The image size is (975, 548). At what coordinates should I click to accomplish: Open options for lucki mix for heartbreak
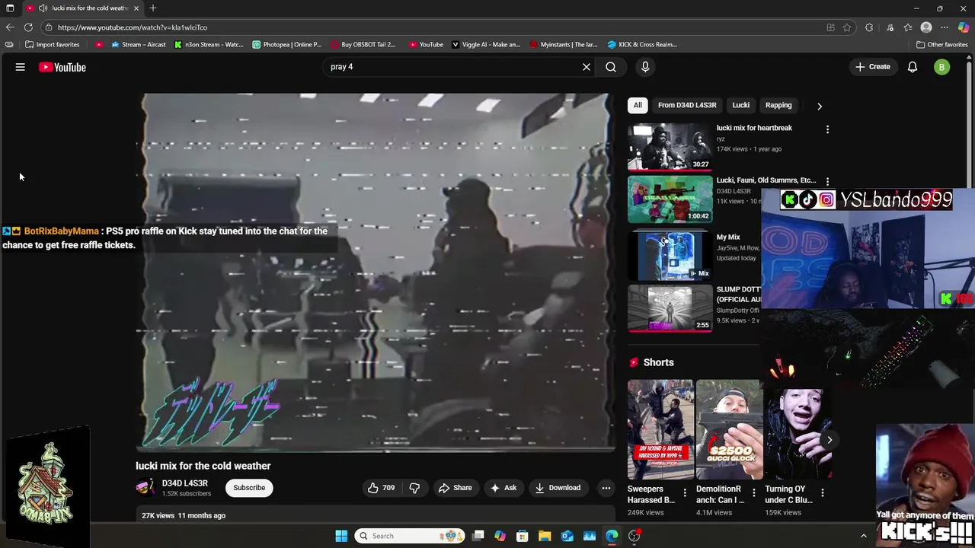[827, 129]
